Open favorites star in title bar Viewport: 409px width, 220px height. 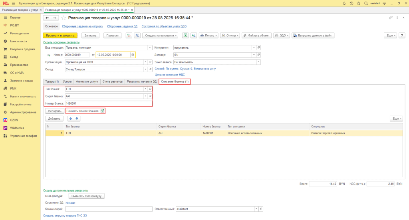(x=359, y=3)
